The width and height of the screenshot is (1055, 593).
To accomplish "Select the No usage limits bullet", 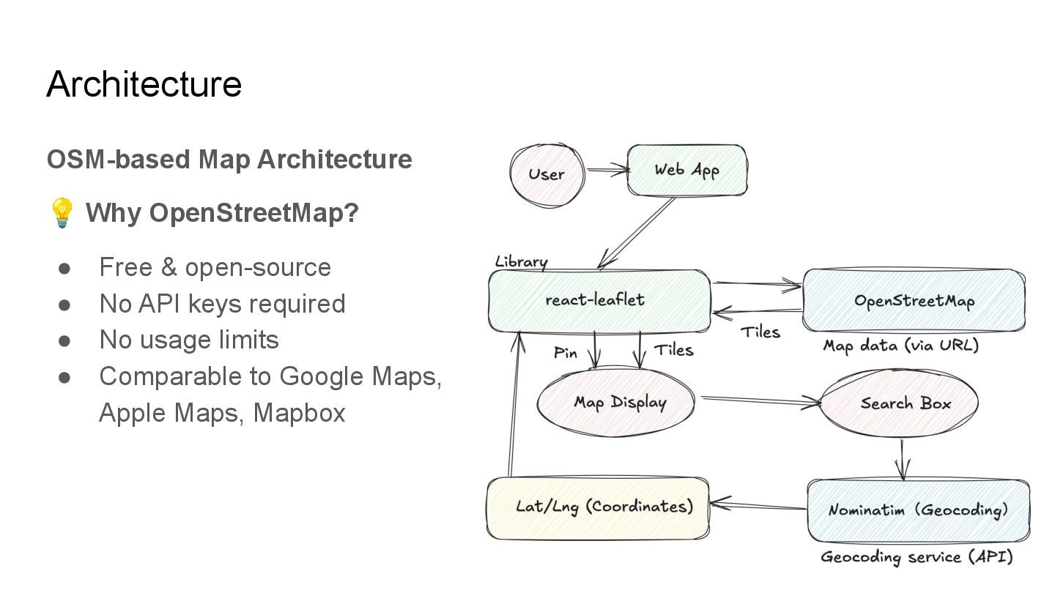I will [189, 340].
